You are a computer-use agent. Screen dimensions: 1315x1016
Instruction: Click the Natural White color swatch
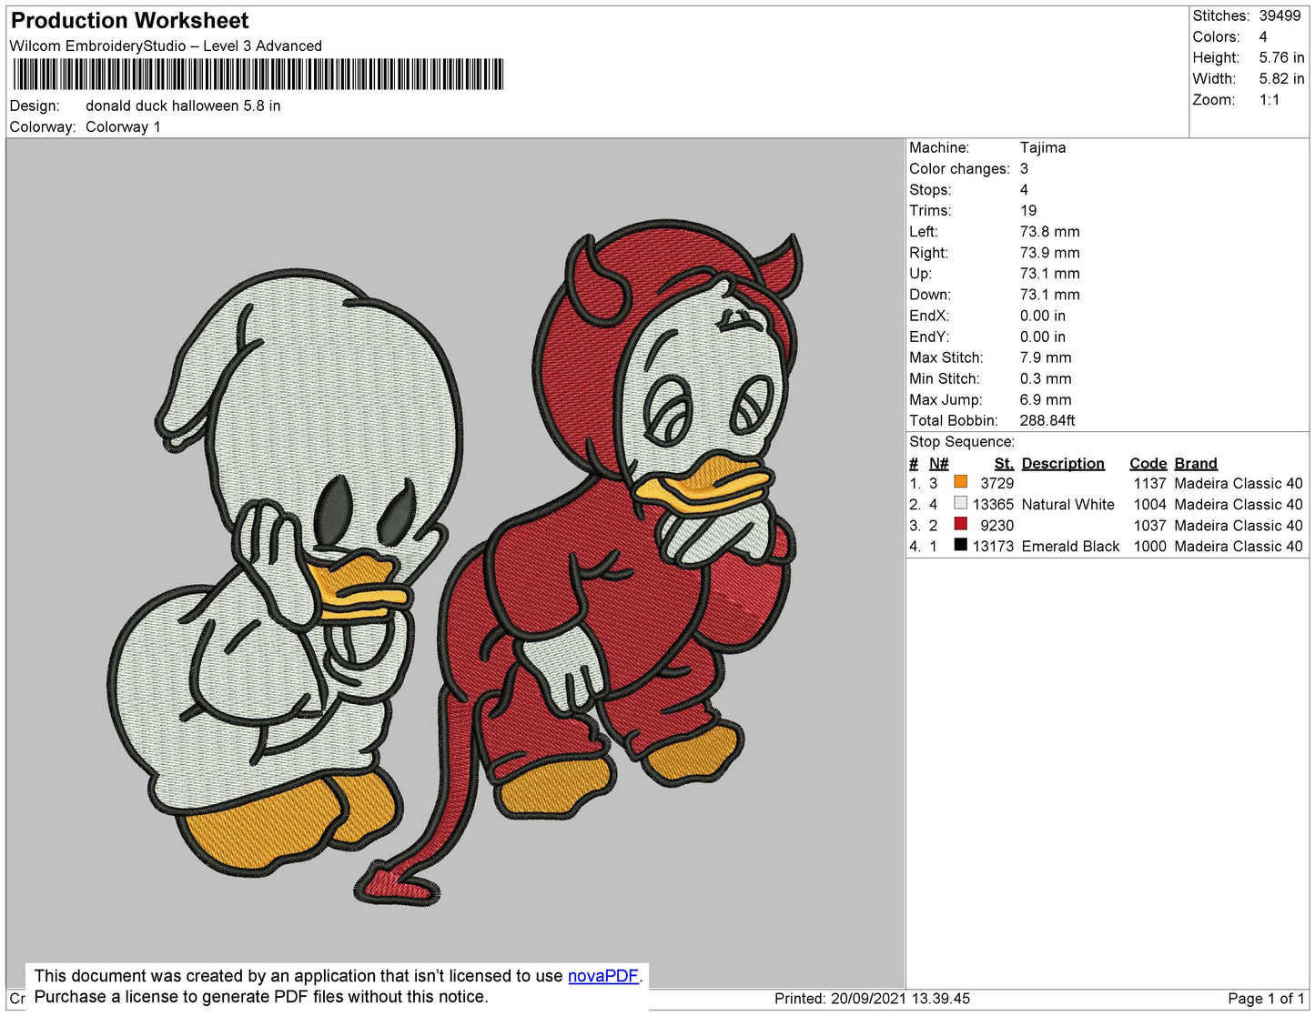960,503
